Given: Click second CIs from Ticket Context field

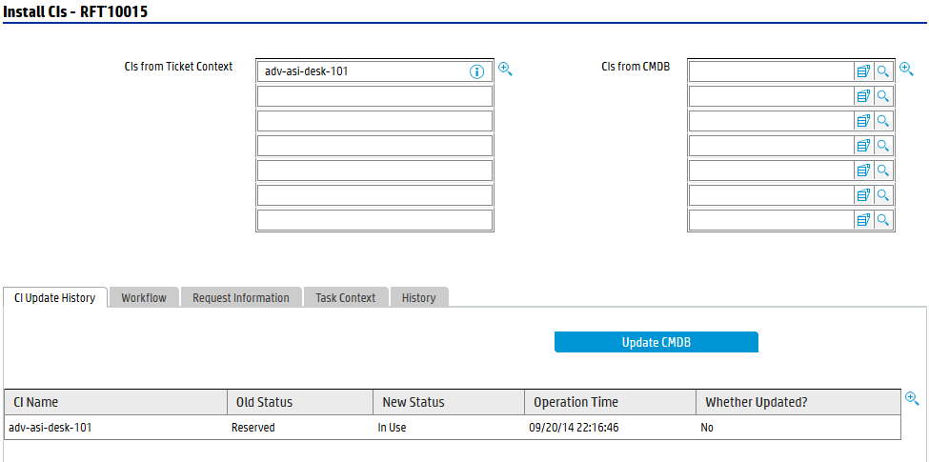Looking at the screenshot, I should click(x=374, y=96).
